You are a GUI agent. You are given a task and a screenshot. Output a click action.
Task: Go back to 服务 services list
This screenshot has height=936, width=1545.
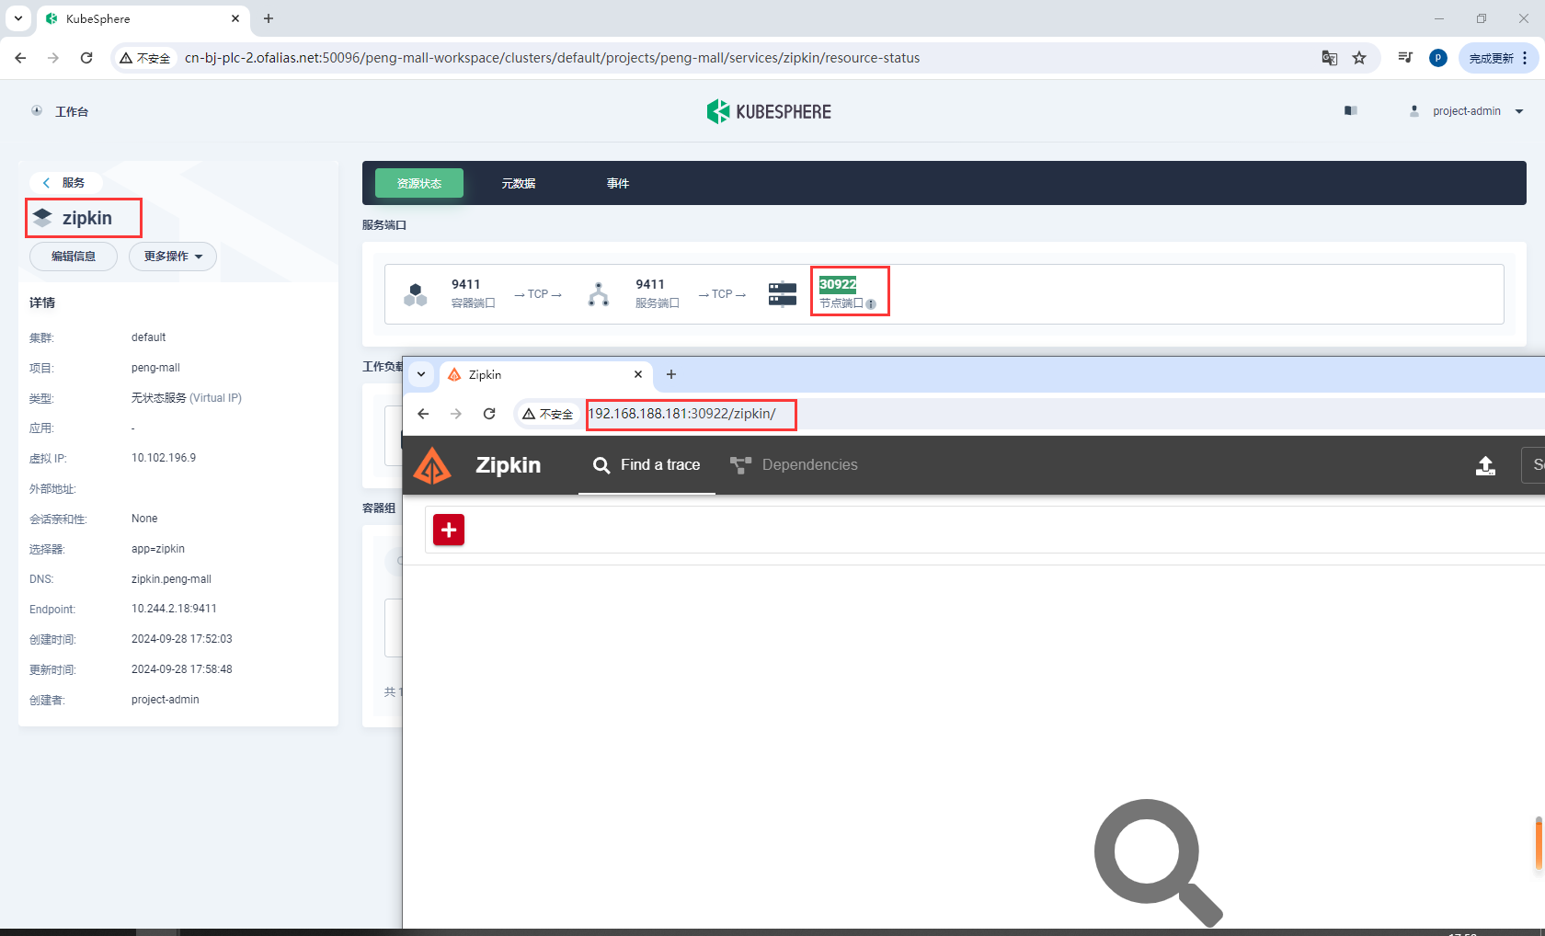coord(65,183)
